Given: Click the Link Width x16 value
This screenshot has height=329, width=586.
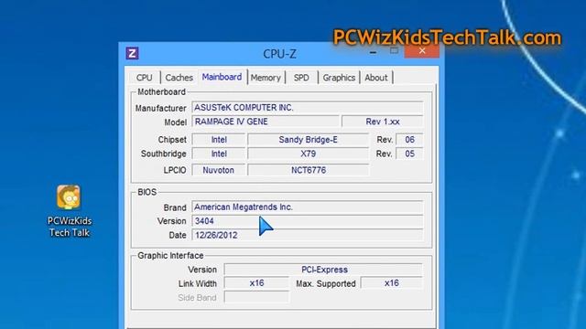Looking at the screenshot, I should coord(256,283).
